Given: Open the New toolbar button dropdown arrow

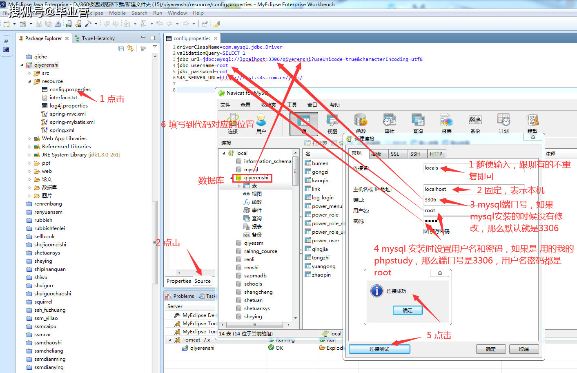Looking at the screenshot, I should point(14,24).
